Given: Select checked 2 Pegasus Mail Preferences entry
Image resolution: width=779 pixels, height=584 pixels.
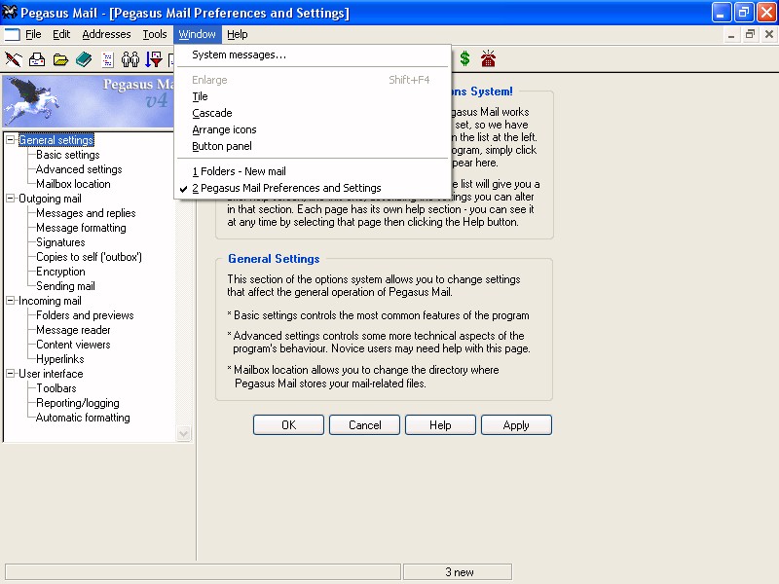Looking at the screenshot, I should (x=313, y=188).
